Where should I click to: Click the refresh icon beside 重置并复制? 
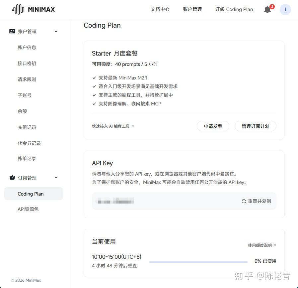pos(244,201)
